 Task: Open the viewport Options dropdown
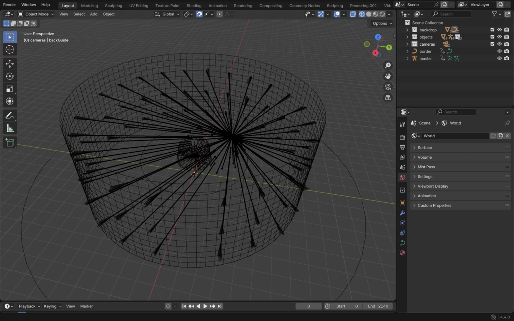tap(382, 24)
